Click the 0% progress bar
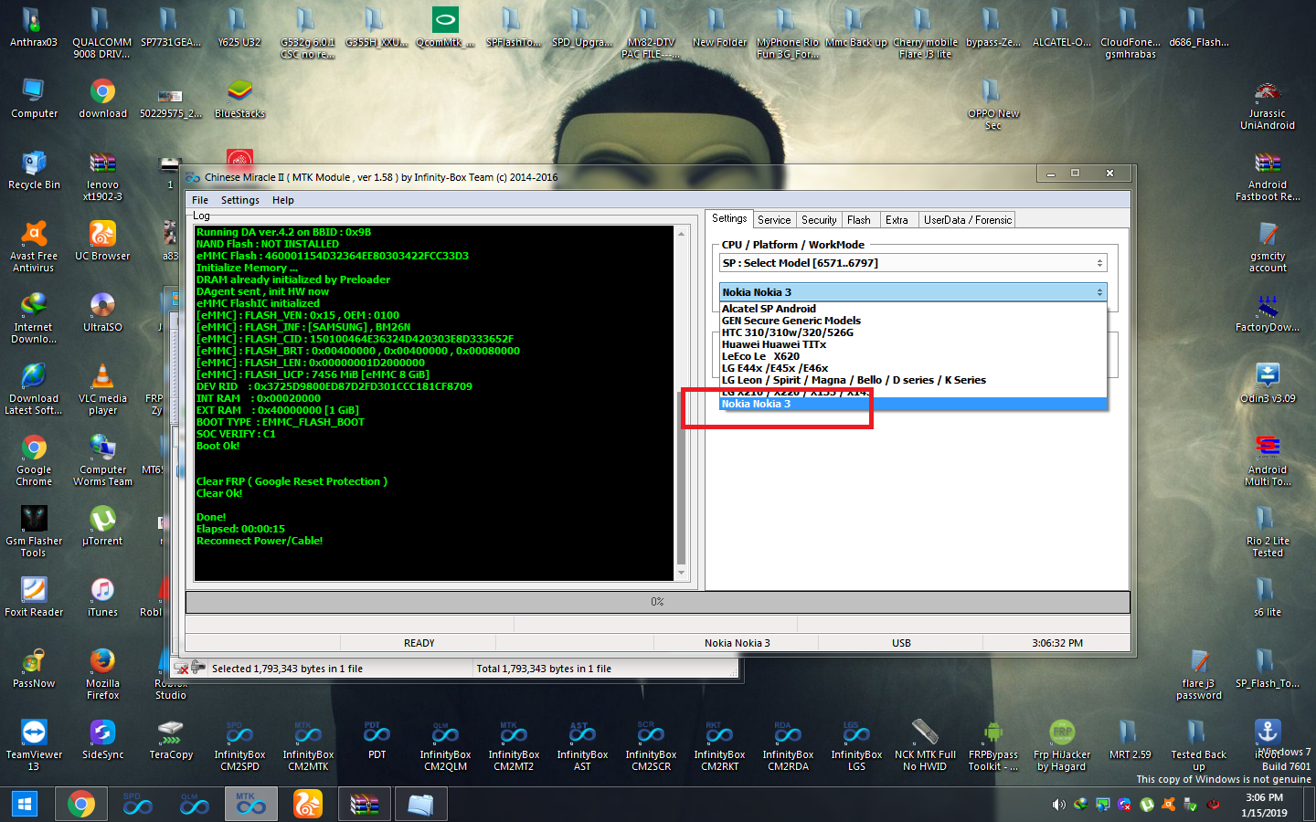 (x=657, y=602)
